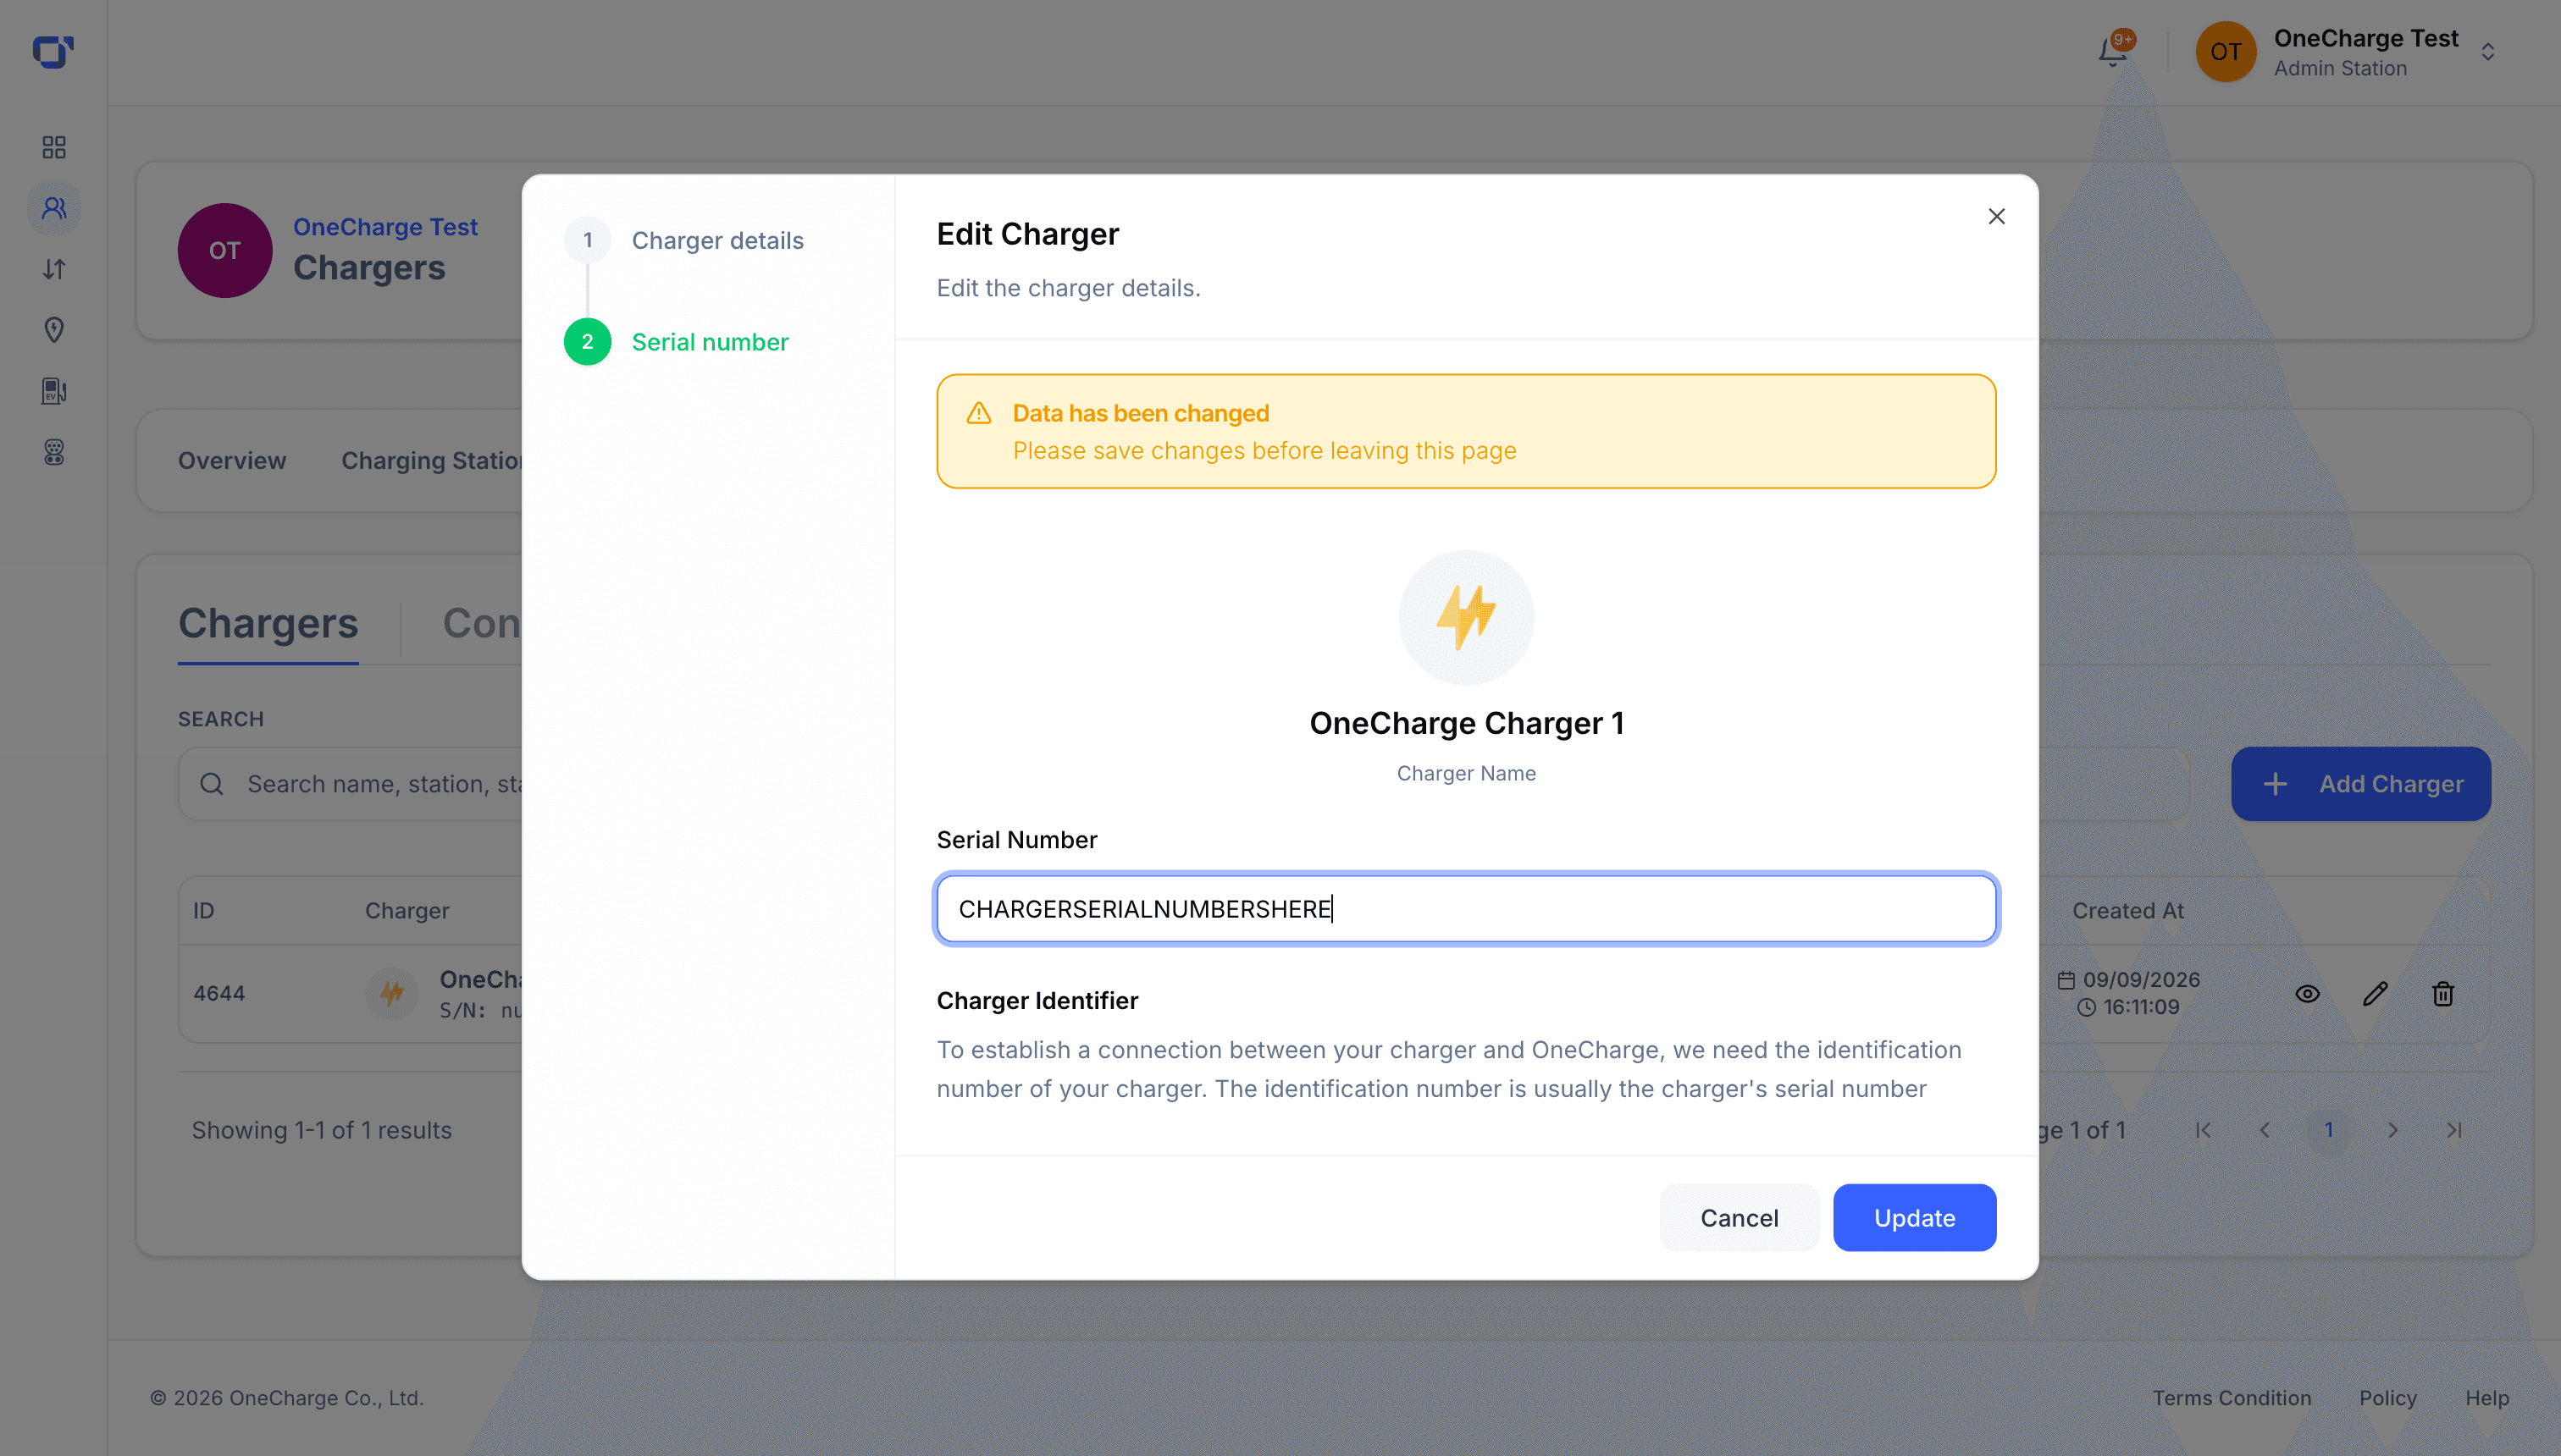
Task: Click the 4644 ID cell
Action: point(219,994)
